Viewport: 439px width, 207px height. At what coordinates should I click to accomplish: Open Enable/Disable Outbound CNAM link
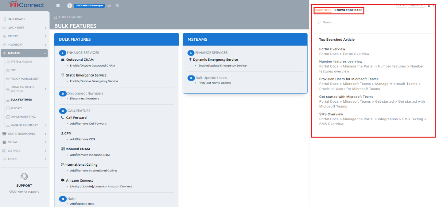pos(92,66)
